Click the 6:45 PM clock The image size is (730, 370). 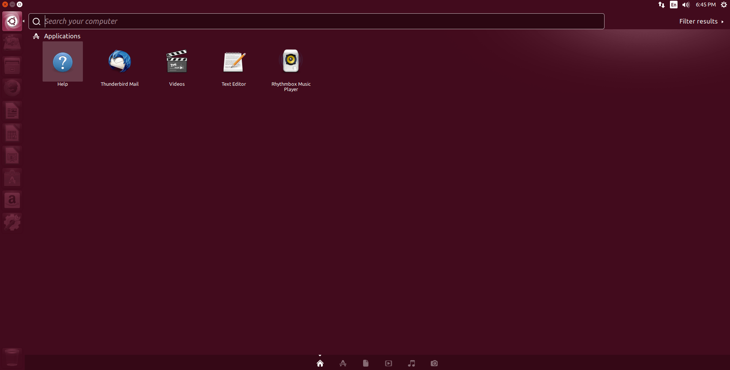pos(706,5)
